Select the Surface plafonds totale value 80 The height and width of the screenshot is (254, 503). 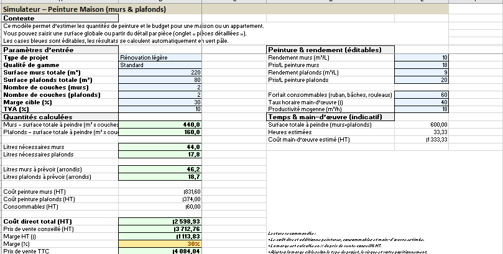pyautogui.click(x=160, y=79)
